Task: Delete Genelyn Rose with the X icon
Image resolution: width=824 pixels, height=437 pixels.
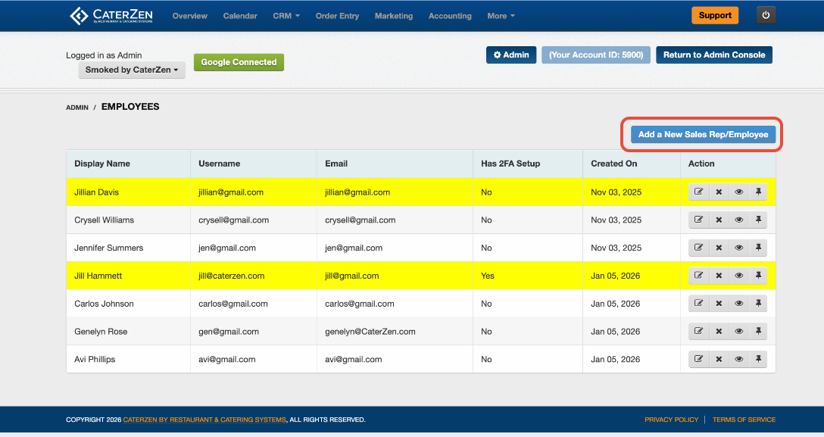Action: [x=719, y=331]
